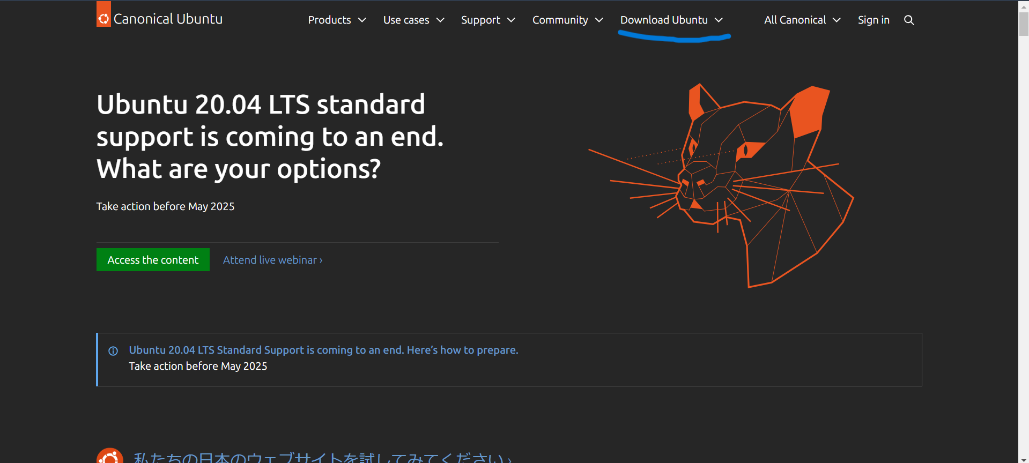This screenshot has height=463, width=1029.
Task: Click the chevron arrow beside Products
Action: [x=362, y=20]
